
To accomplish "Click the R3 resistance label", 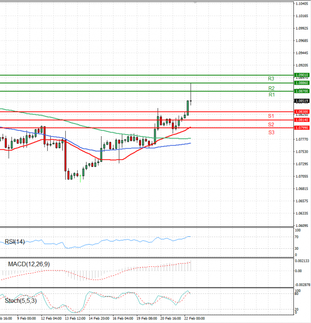I will [x=271, y=78].
